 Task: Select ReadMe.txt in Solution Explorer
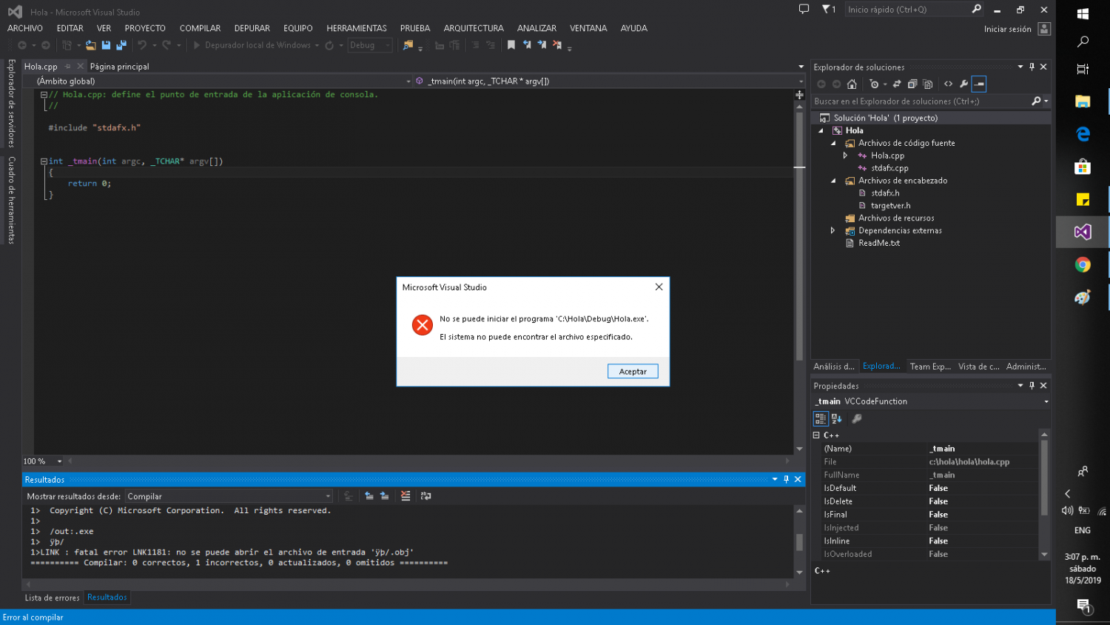pyautogui.click(x=879, y=243)
